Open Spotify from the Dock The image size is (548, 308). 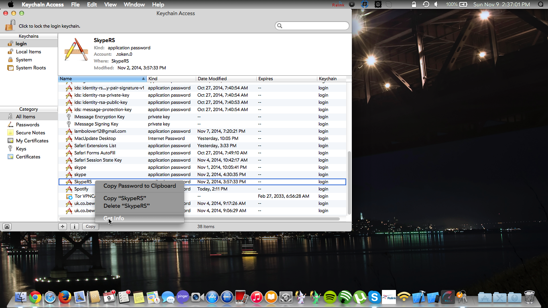(x=330, y=297)
